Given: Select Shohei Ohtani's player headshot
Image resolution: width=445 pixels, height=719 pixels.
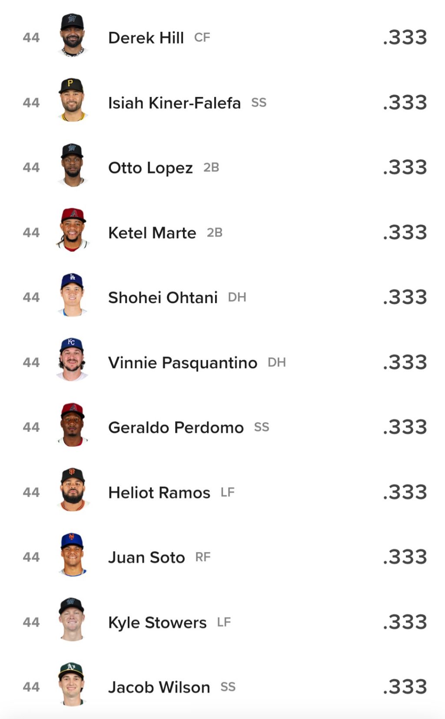Looking at the screenshot, I should coord(73,295).
